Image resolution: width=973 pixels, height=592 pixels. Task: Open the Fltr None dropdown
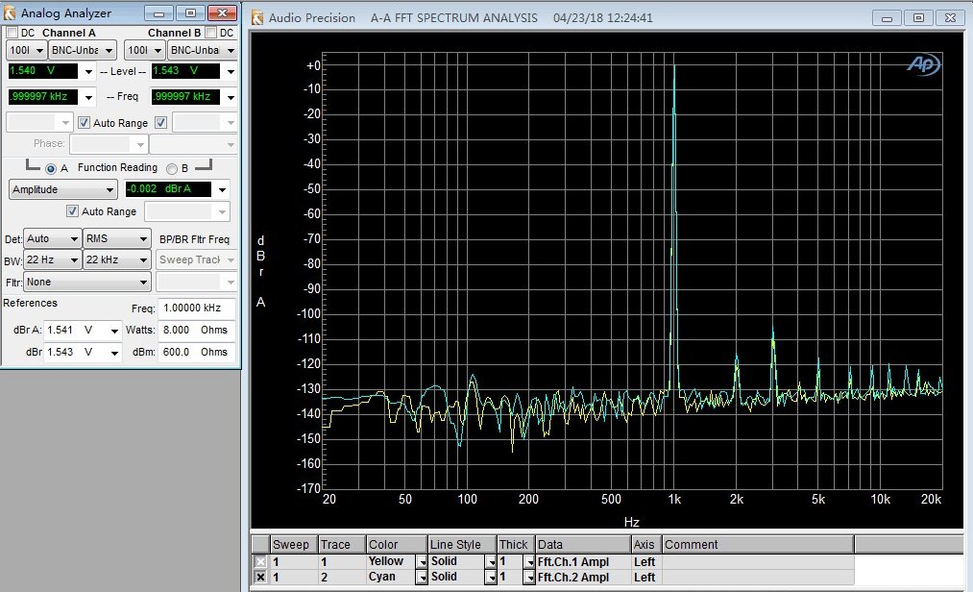[x=86, y=282]
